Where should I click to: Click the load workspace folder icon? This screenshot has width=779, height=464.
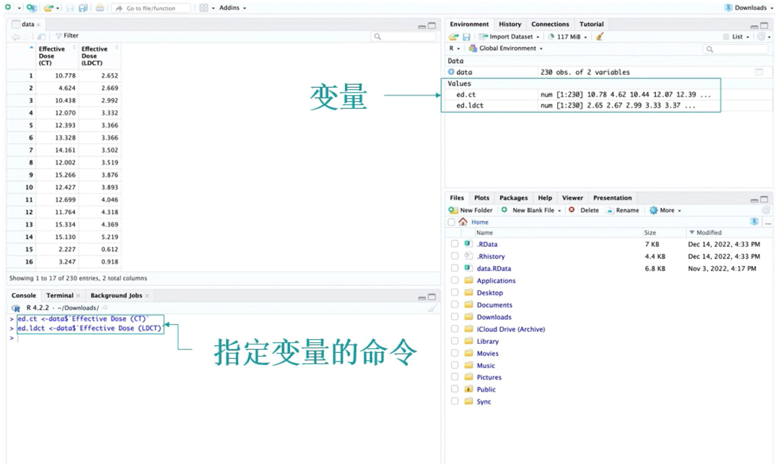pyautogui.click(x=453, y=37)
